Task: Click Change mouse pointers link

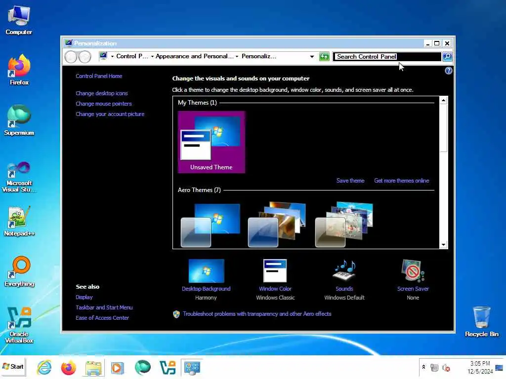Action: [104, 104]
